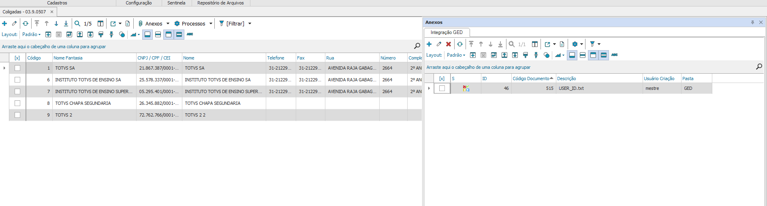The height and width of the screenshot is (206, 767).
Task: Click the overlapping shapes icon in Anexos layout bar
Action: [547, 55]
